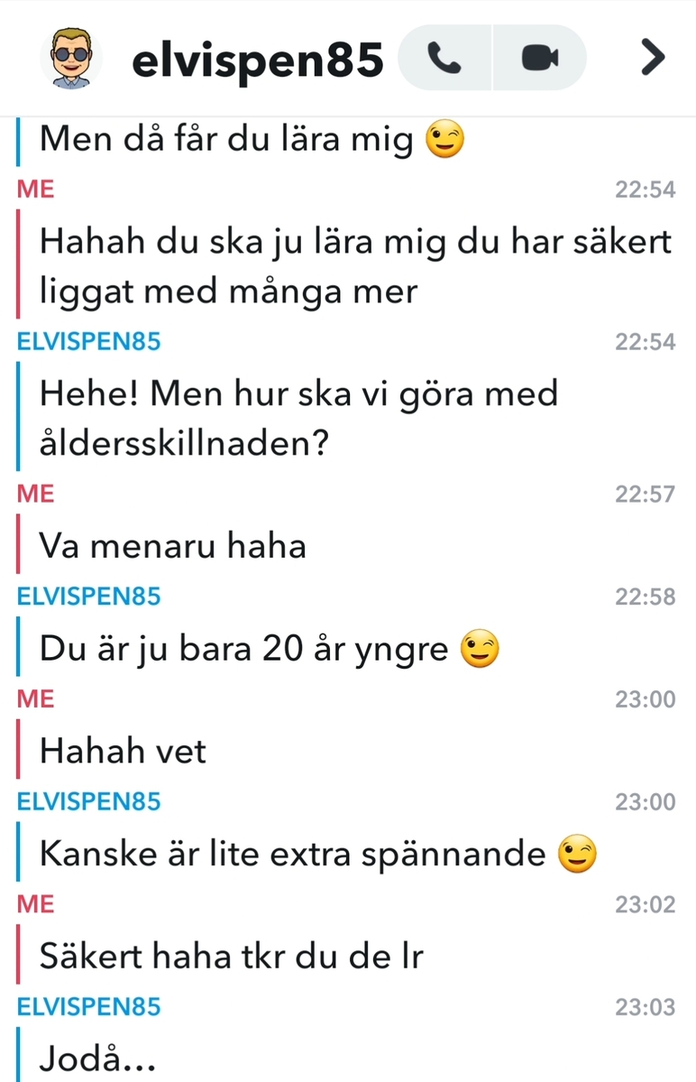The height and width of the screenshot is (1082, 696).
Task: Tap the ME sender label at 23:00
Action: (36, 698)
